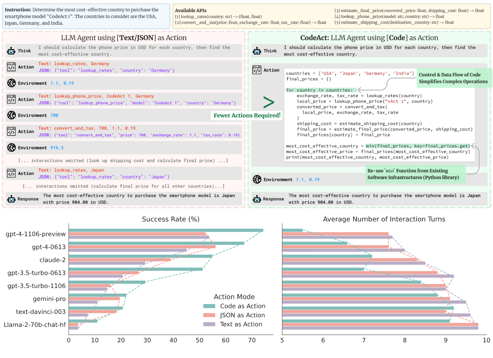Click the large green greater-than symbol

point(269,102)
